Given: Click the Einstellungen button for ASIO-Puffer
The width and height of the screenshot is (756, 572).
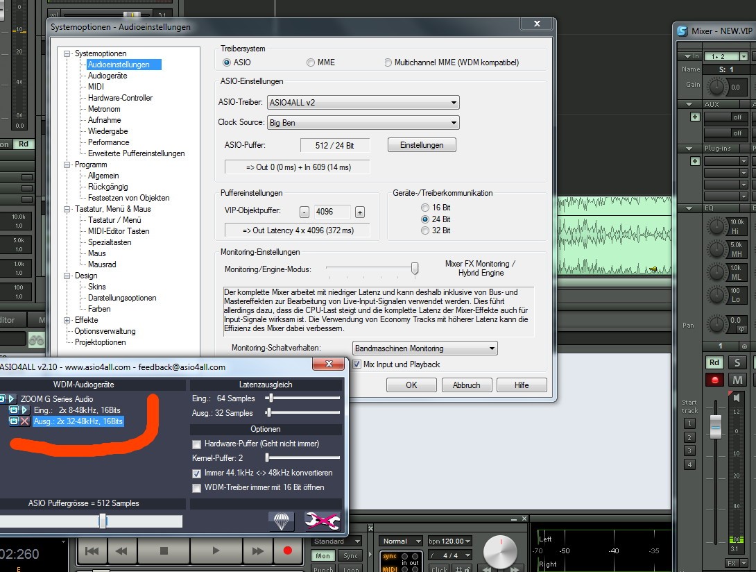Looking at the screenshot, I should coord(422,145).
